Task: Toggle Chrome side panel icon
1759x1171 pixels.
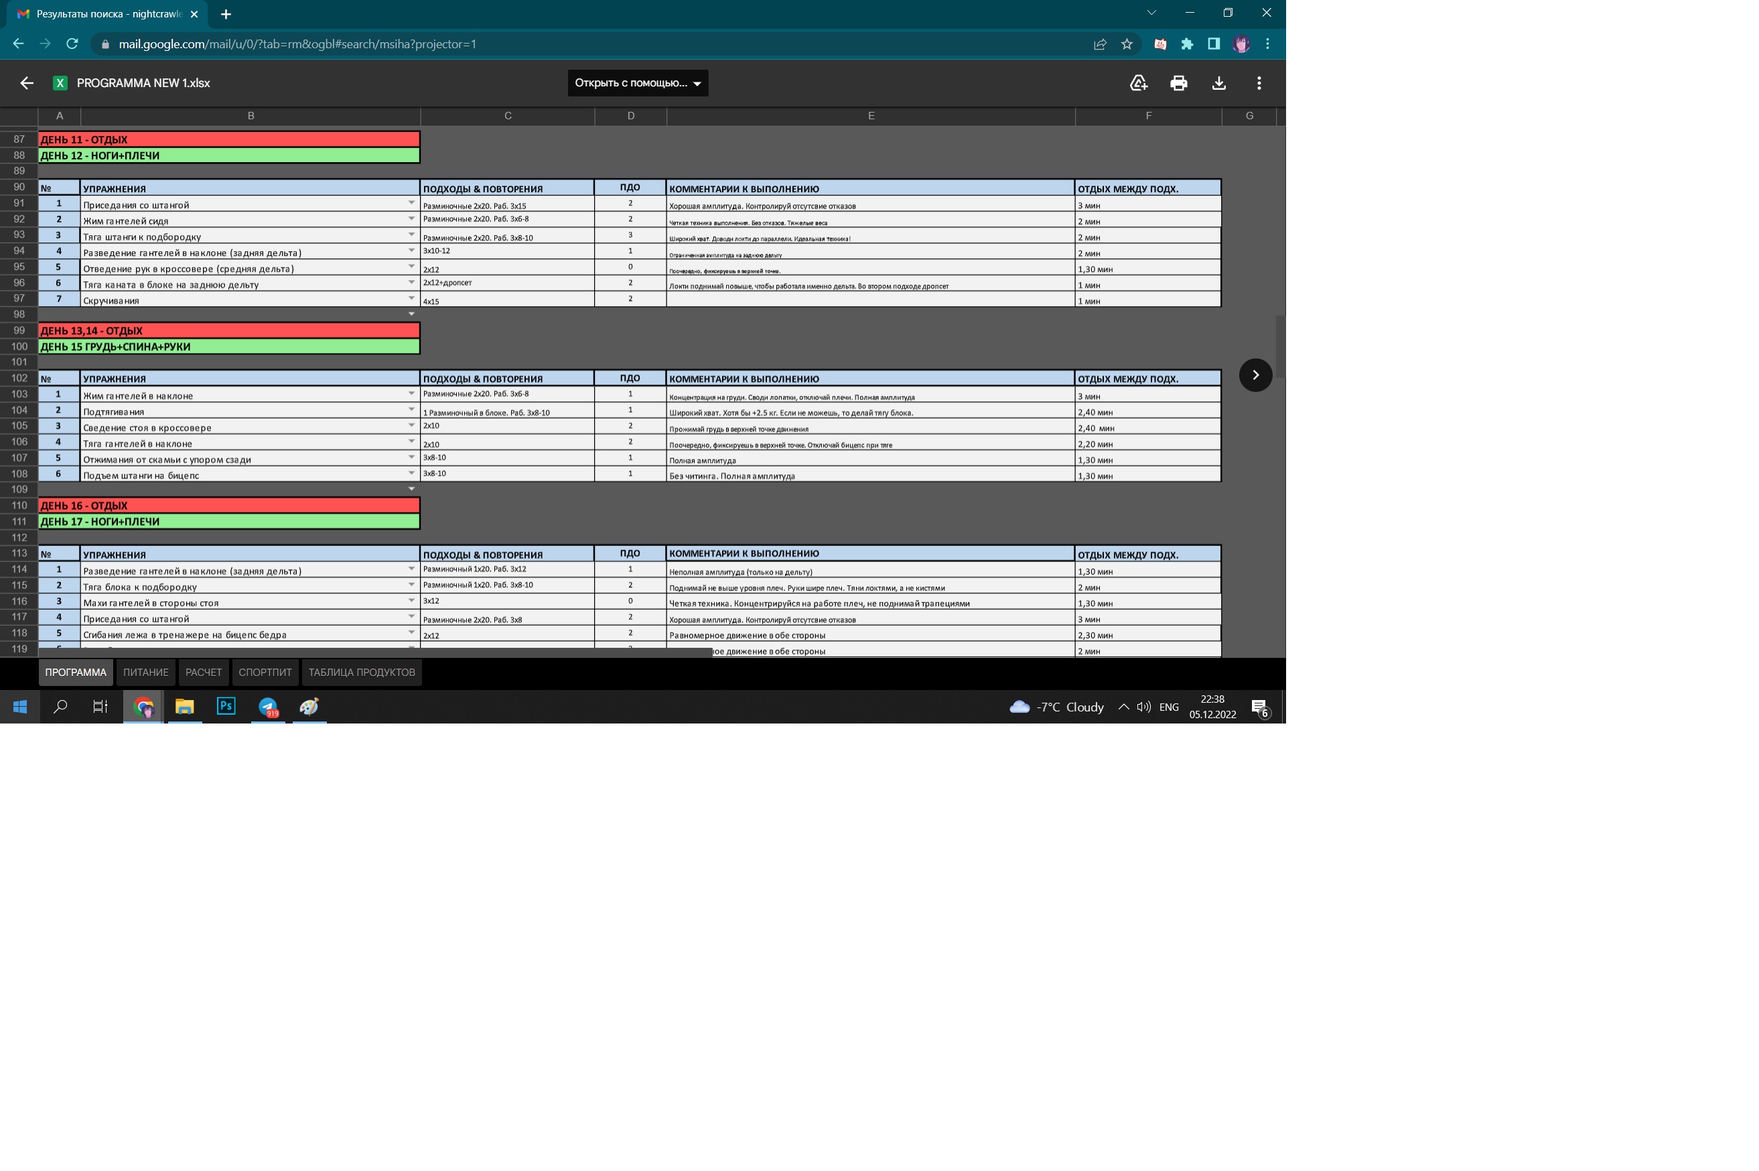Action: pos(1213,44)
